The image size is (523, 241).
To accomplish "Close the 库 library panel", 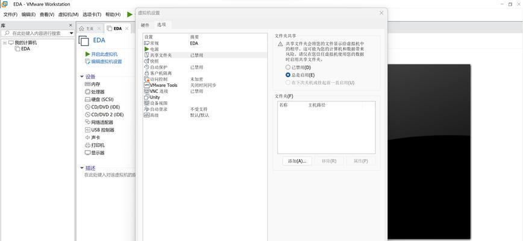I will click(x=70, y=25).
